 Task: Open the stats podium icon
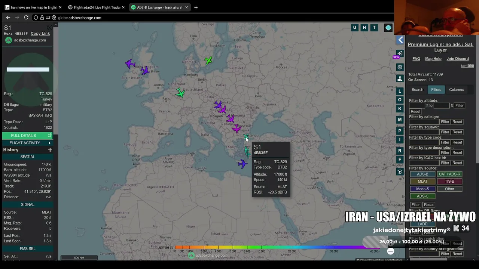[400, 79]
